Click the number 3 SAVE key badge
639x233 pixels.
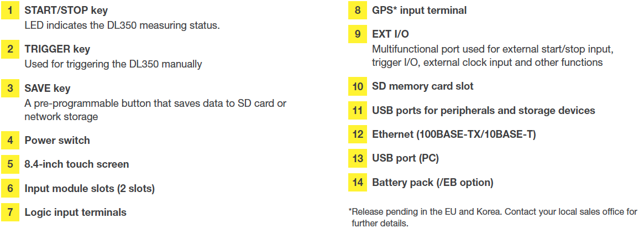pos(10,89)
